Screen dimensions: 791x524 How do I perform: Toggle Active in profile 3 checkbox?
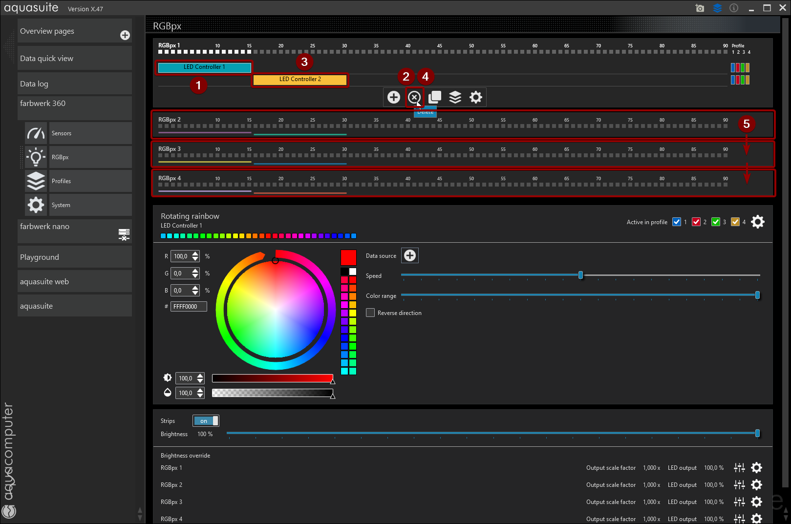(716, 222)
